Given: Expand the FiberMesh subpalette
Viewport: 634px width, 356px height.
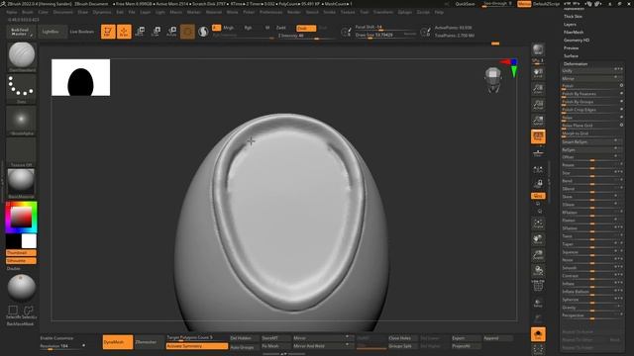Looking at the screenshot, I should click(x=574, y=33).
